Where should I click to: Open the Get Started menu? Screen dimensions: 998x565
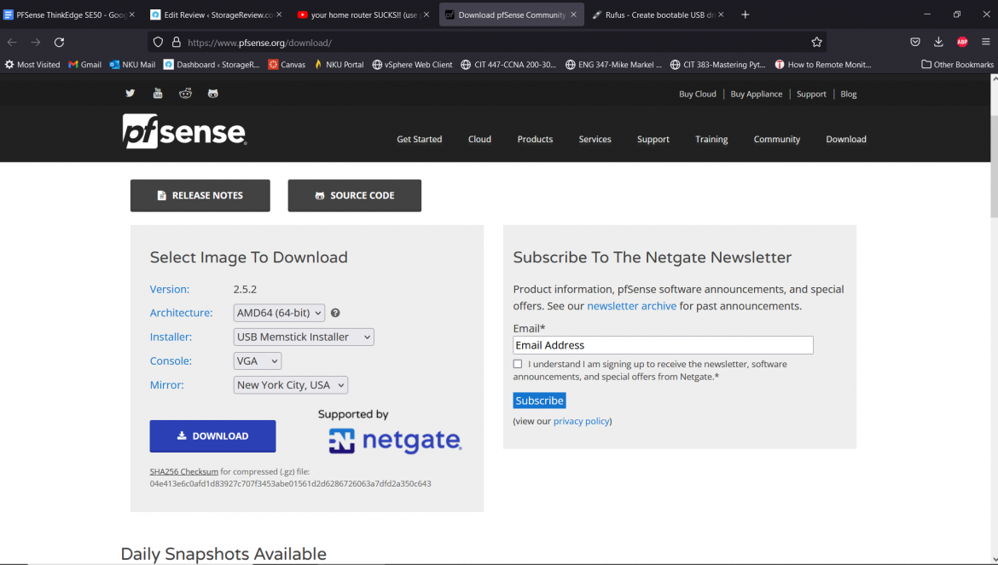point(420,139)
